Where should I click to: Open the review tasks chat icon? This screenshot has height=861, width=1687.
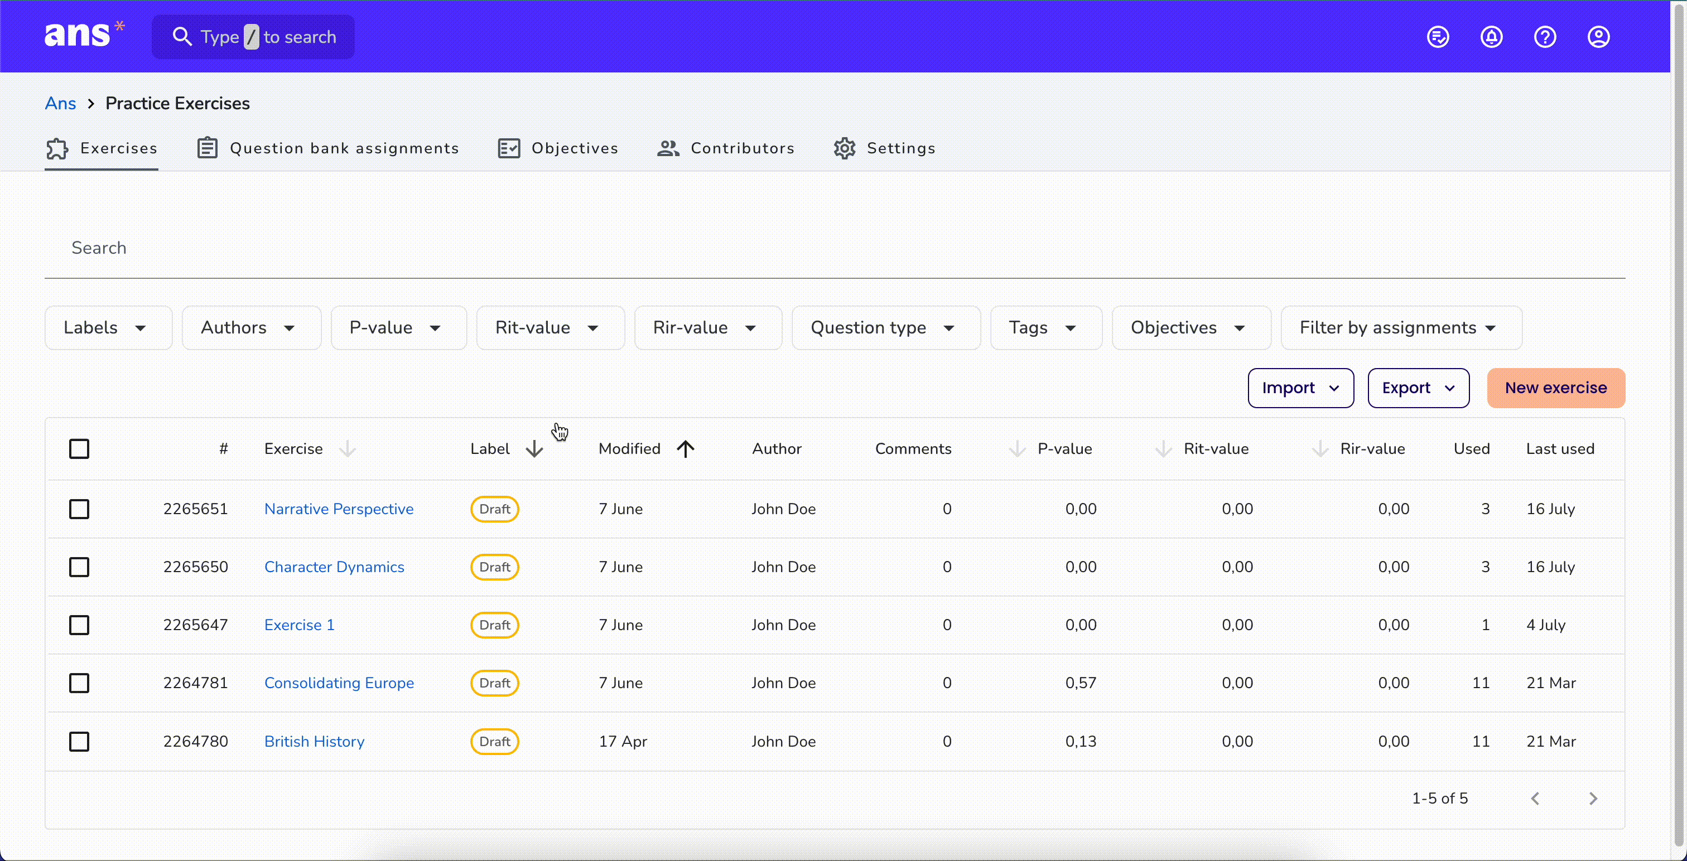point(1438,37)
